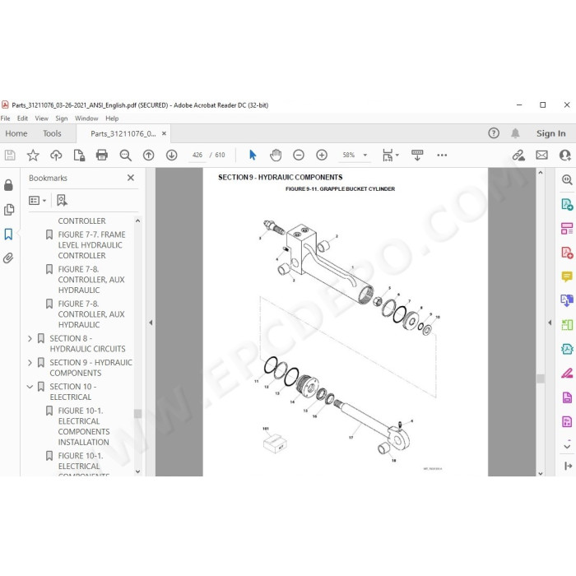Click the page number field showing 426
The width and height of the screenshot is (576, 576).
197,155
